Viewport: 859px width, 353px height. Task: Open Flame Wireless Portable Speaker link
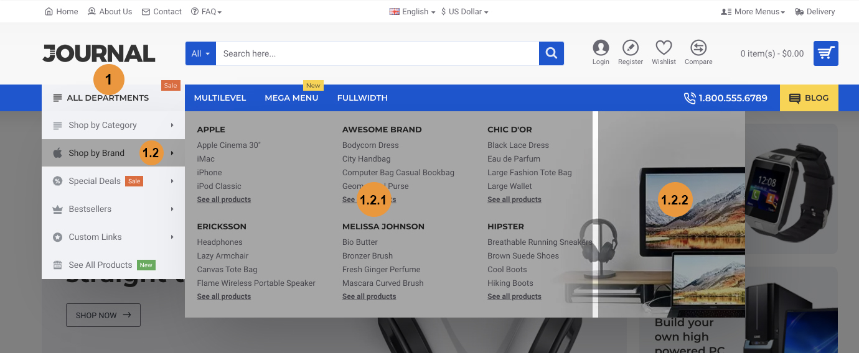pos(256,283)
